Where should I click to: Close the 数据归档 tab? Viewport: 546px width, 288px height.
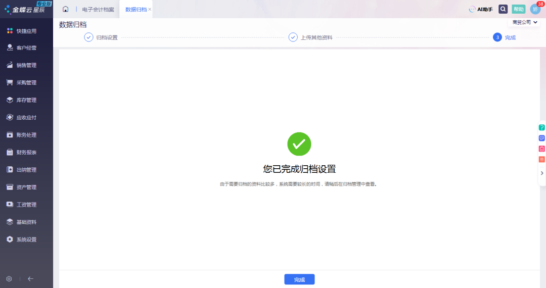pyautogui.click(x=150, y=10)
